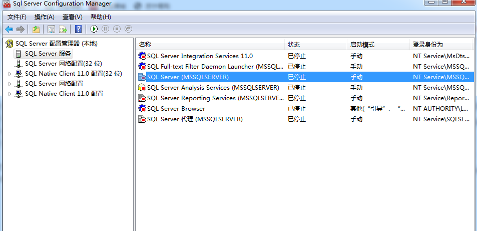This screenshot has height=231, width=477.
Task: Click NT Service\SQLSE login cell
Action: (441, 119)
